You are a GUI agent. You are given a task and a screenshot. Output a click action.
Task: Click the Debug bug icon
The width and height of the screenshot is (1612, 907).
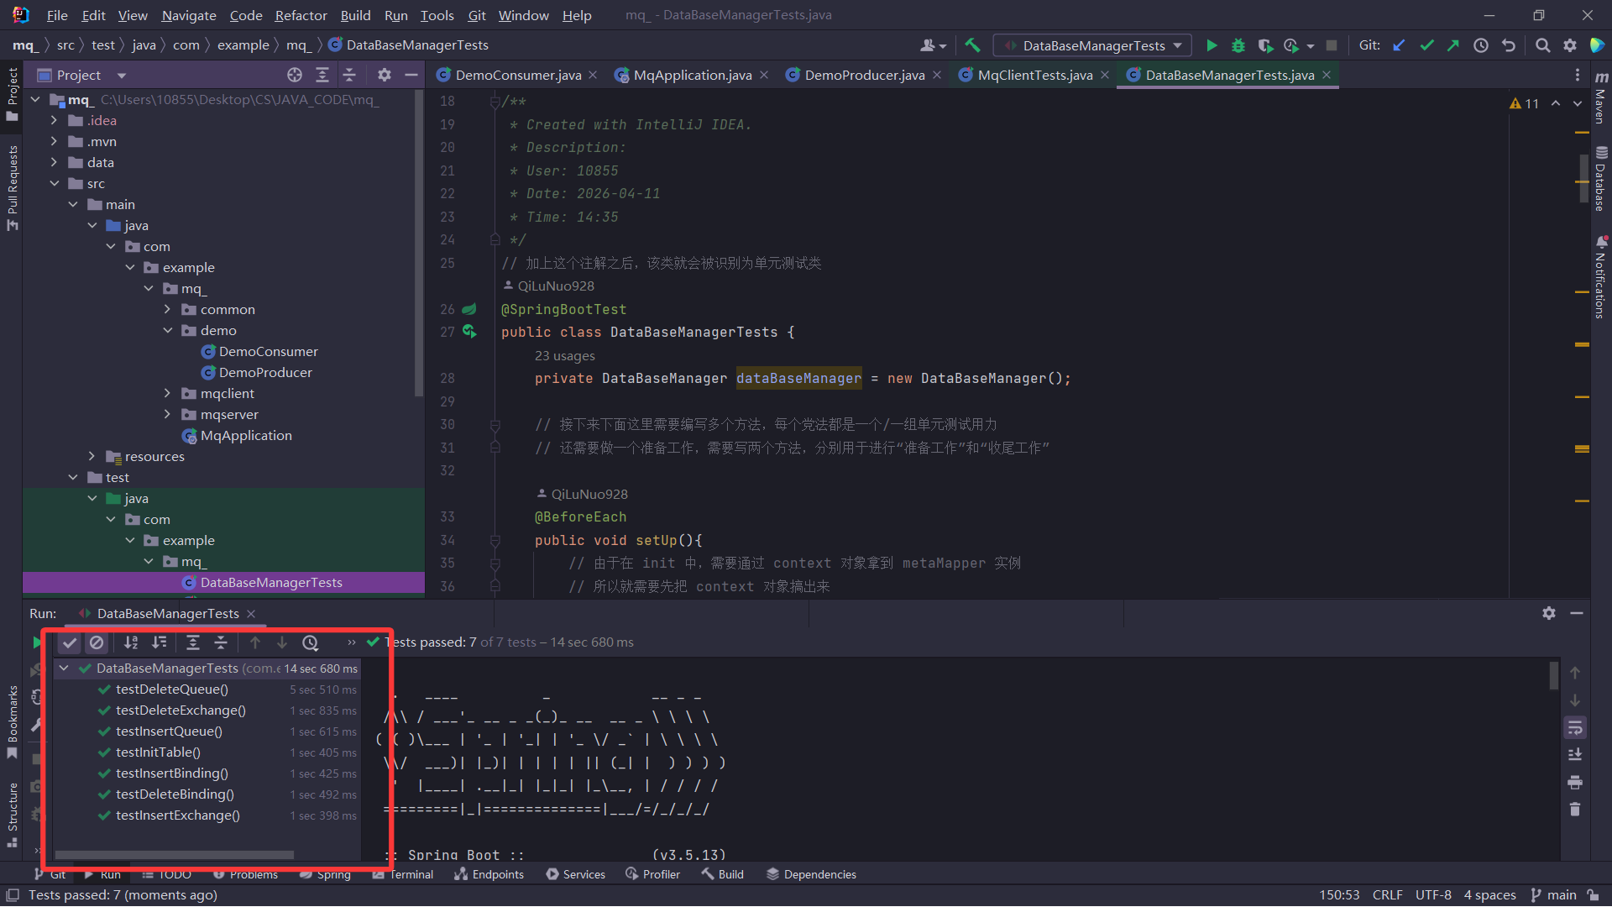[1238, 45]
